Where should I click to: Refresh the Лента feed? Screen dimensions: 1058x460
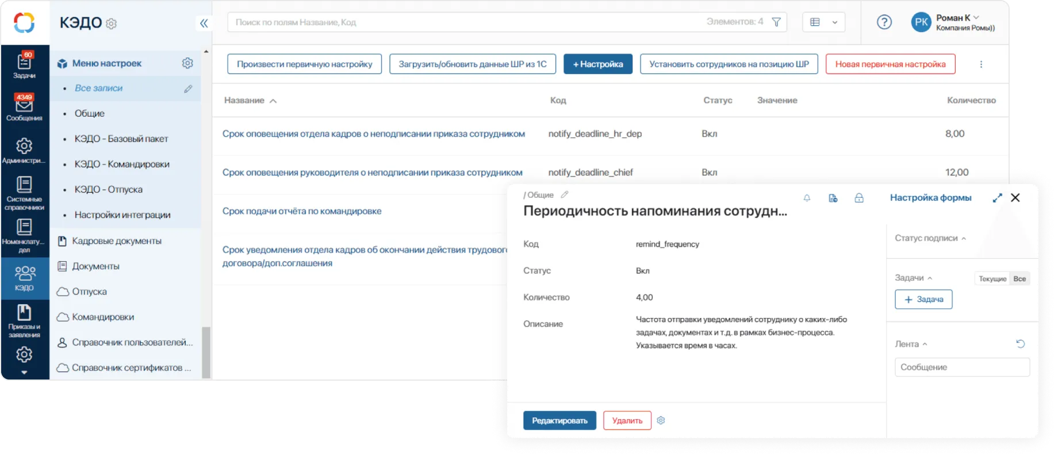pyautogui.click(x=1020, y=344)
